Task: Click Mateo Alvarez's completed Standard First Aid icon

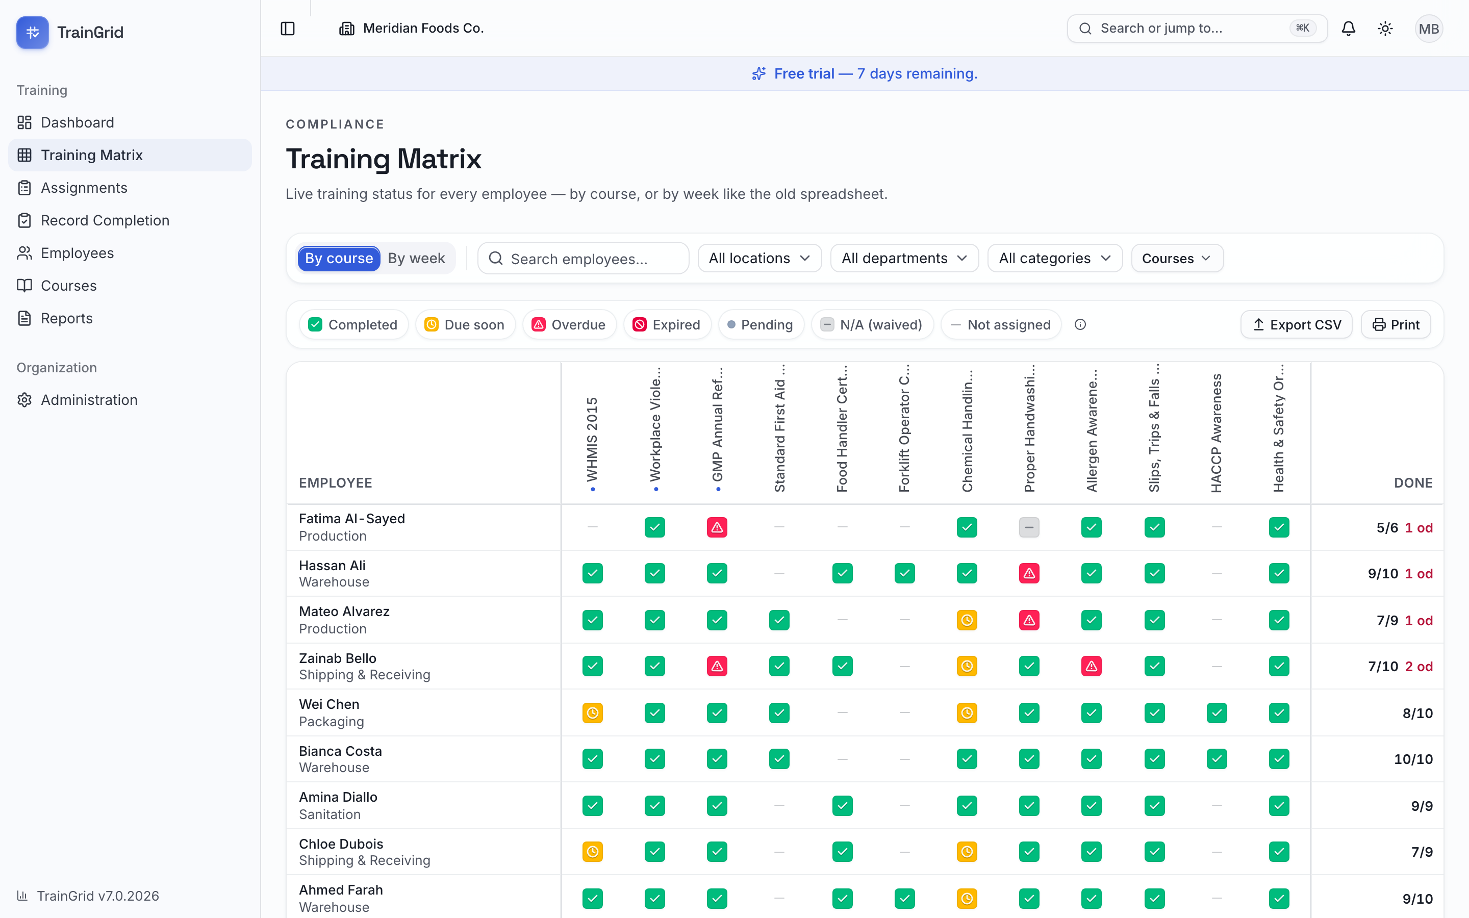Action: coord(779,620)
